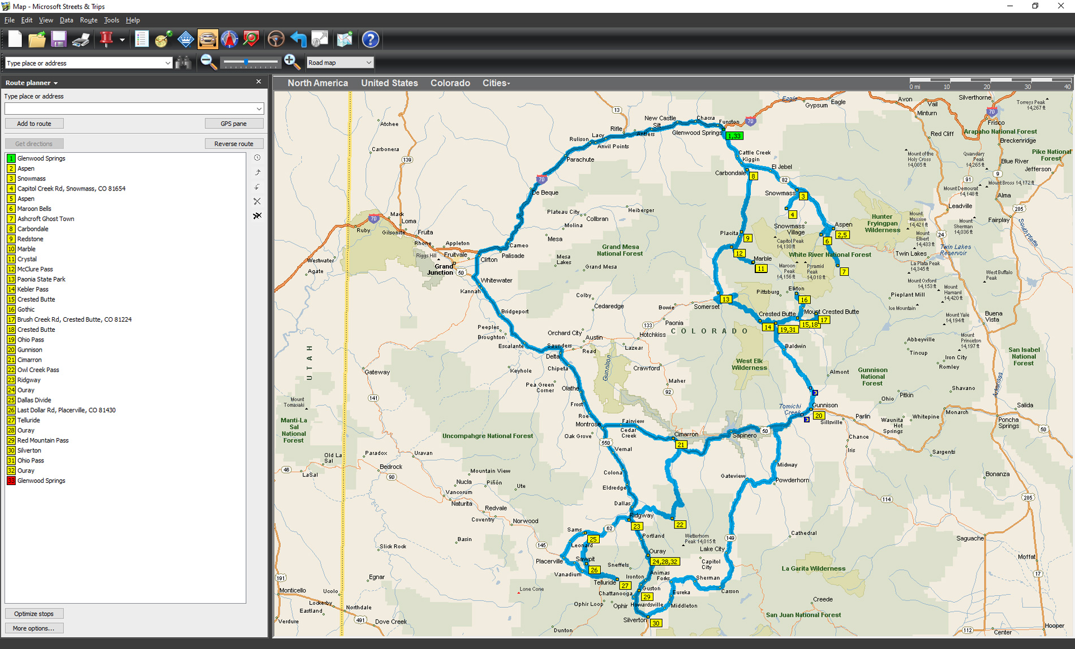Click the Colorado breadcrumb
Screen dimensions: 1075x649
[450, 83]
